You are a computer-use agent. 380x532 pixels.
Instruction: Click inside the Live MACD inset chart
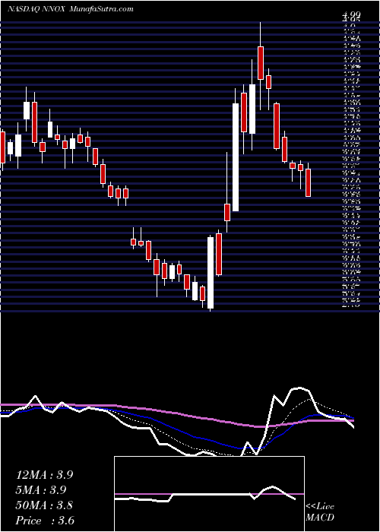pos(209,494)
